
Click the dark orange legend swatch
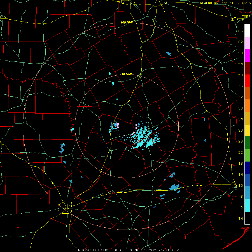247,93
